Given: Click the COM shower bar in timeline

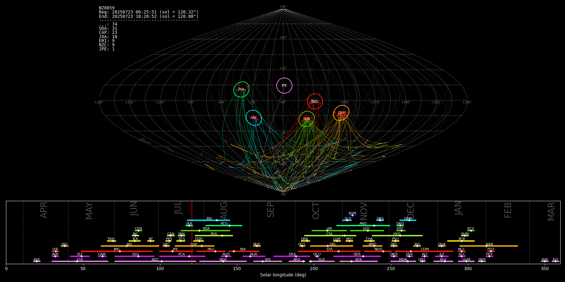Looking at the screenshot, I should pyautogui.click(x=424, y=251).
